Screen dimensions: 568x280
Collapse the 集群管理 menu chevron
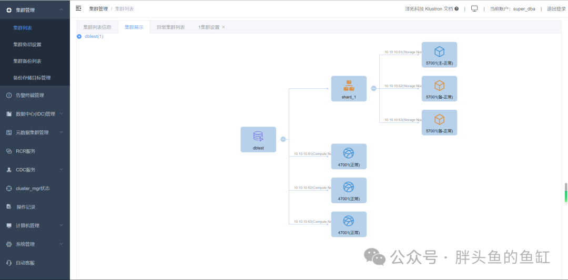pyautogui.click(x=62, y=10)
